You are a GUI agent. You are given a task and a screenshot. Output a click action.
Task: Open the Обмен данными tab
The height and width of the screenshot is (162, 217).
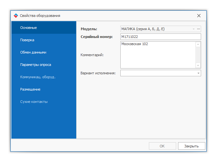coord(44,52)
